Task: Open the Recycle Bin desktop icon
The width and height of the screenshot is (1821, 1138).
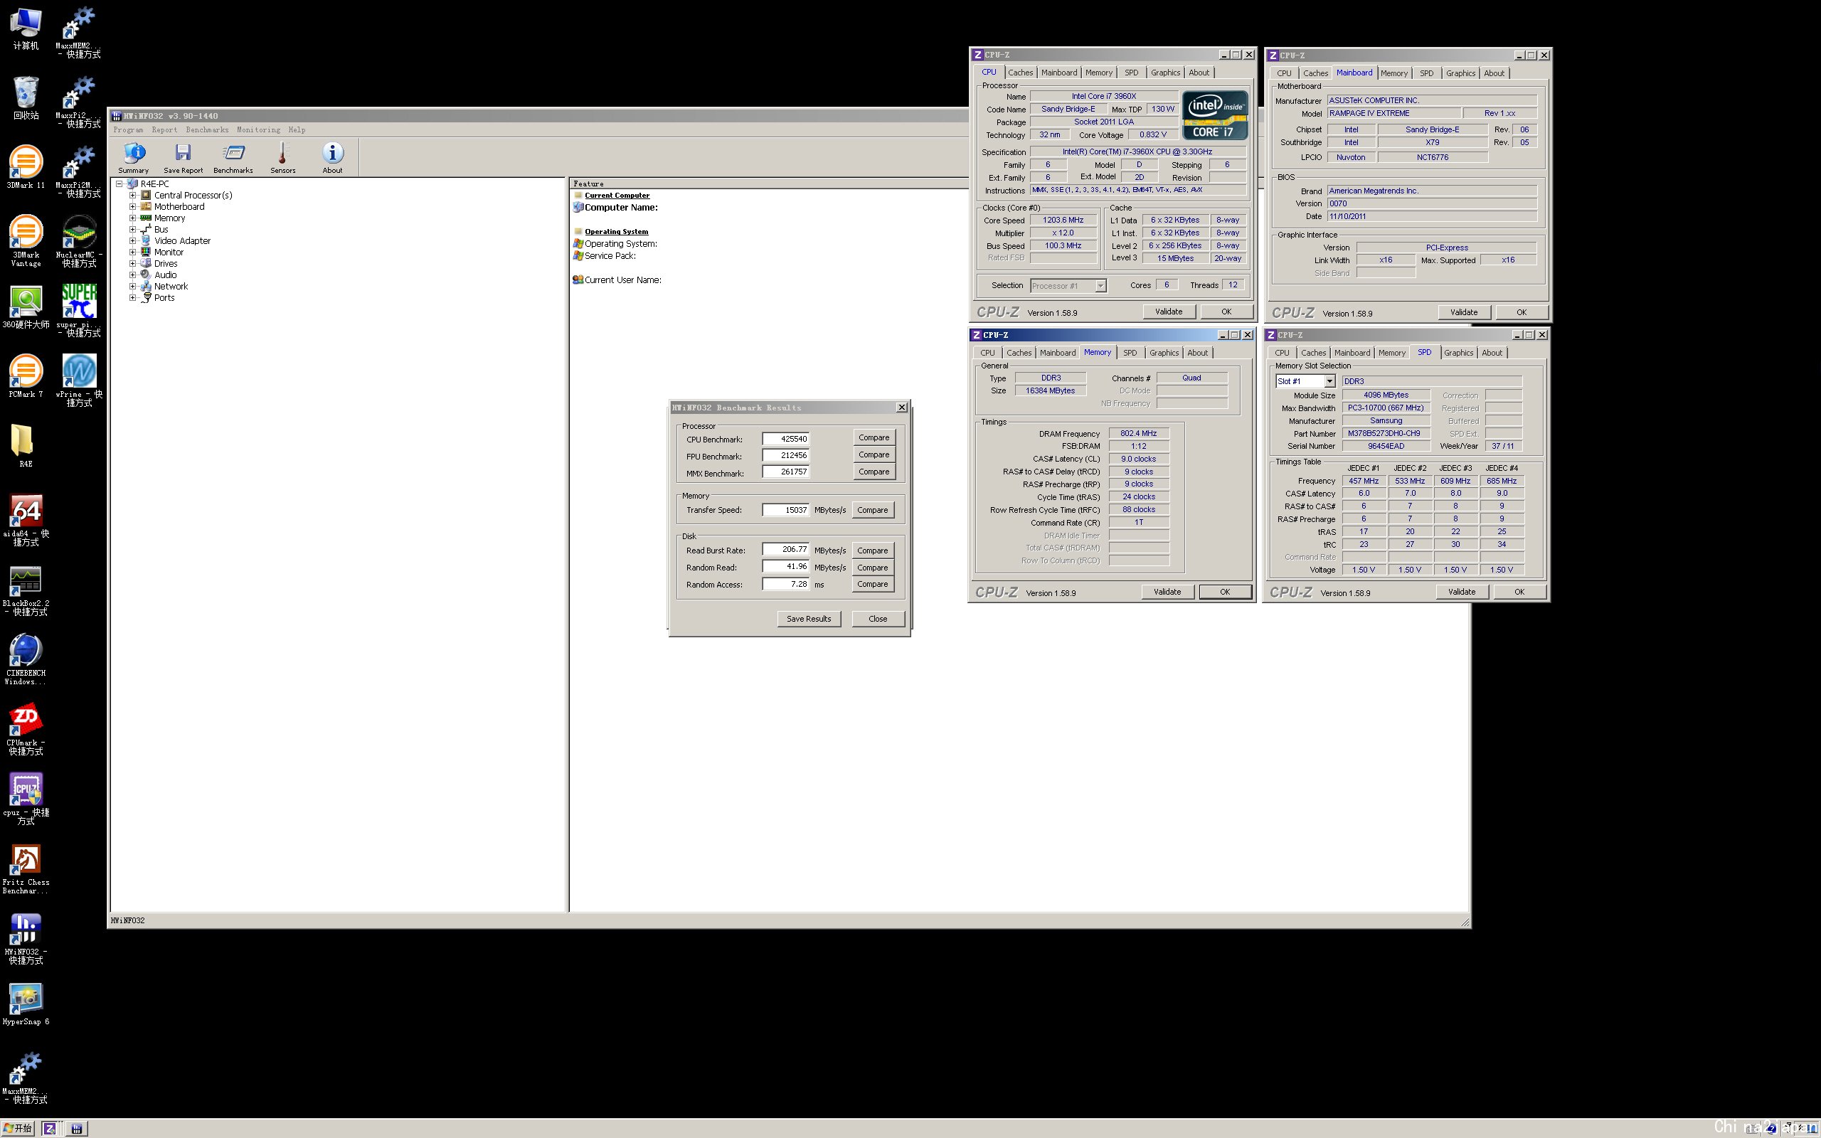Action: 26,98
